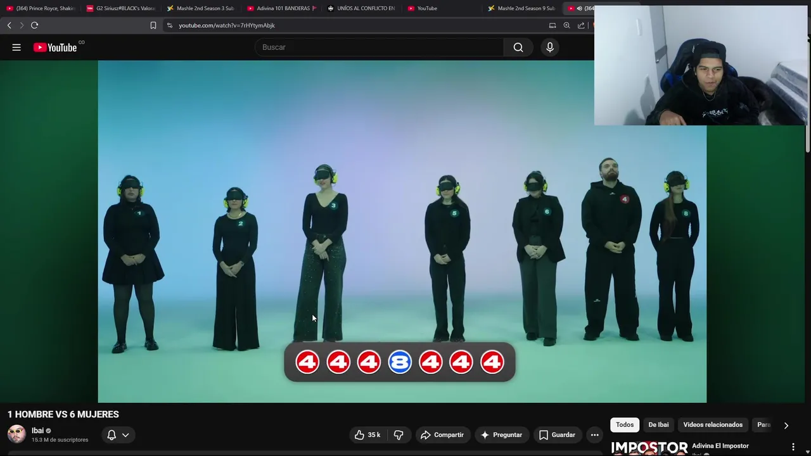This screenshot has height=456, width=811.
Task: Select the De Ibai filter chip
Action: [x=658, y=425]
